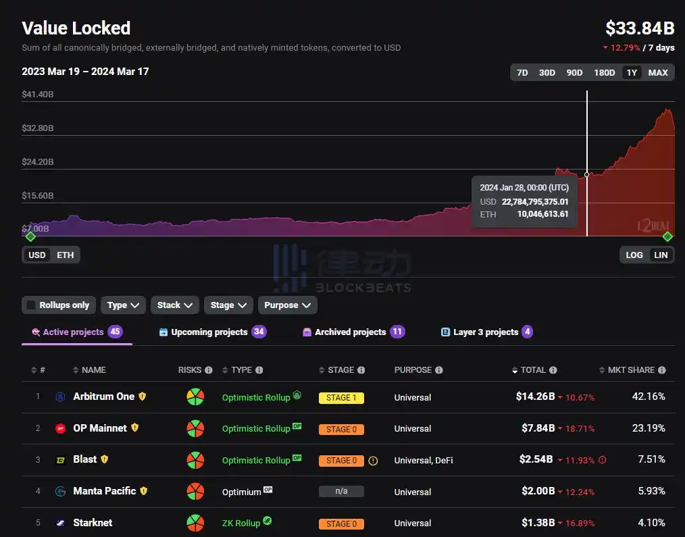
Task: Open the Type filter dropdown
Action: coord(124,305)
